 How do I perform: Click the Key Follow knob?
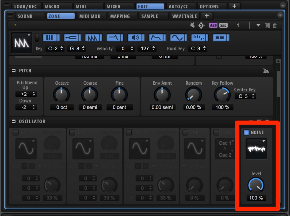coord(222,95)
